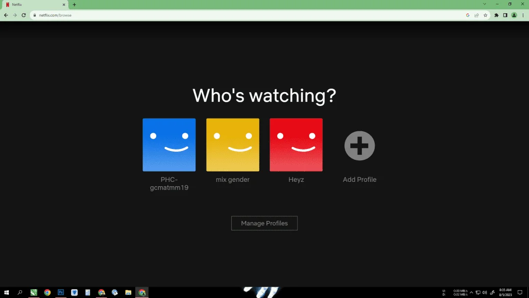Open a new browser tab
This screenshot has width=529, height=298.
pyautogui.click(x=74, y=5)
